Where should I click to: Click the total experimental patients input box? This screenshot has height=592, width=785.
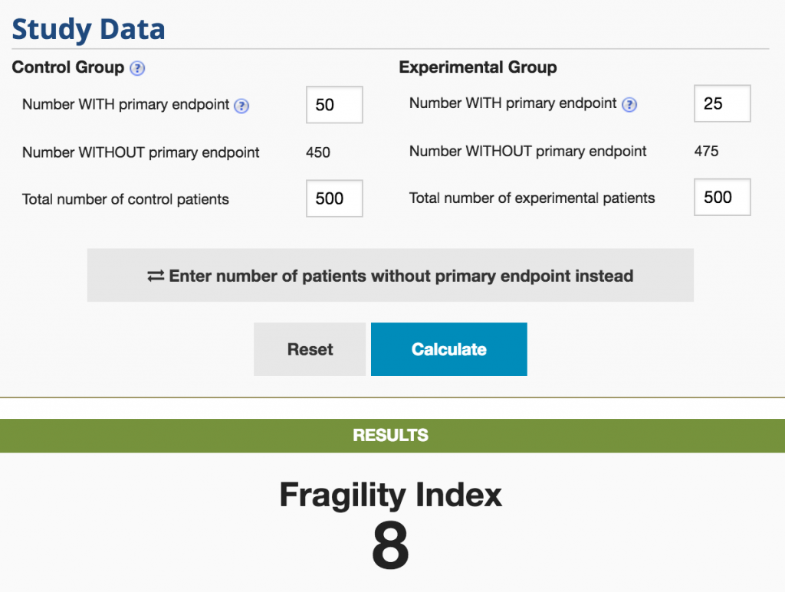(x=721, y=197)
